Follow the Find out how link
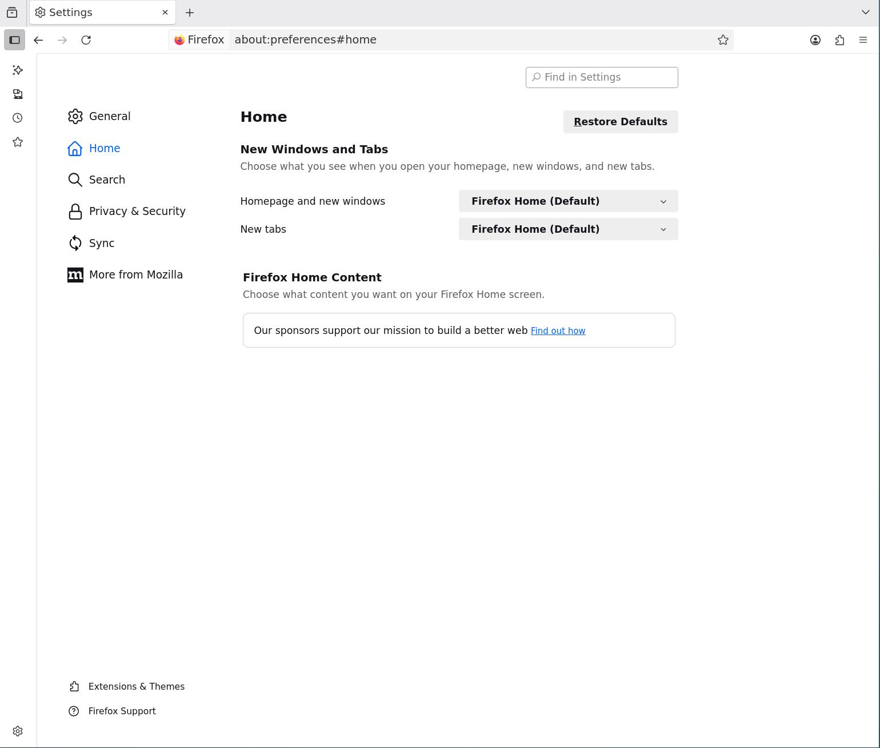The width and height of the screenshot is (880, 748). click(558, 331)
